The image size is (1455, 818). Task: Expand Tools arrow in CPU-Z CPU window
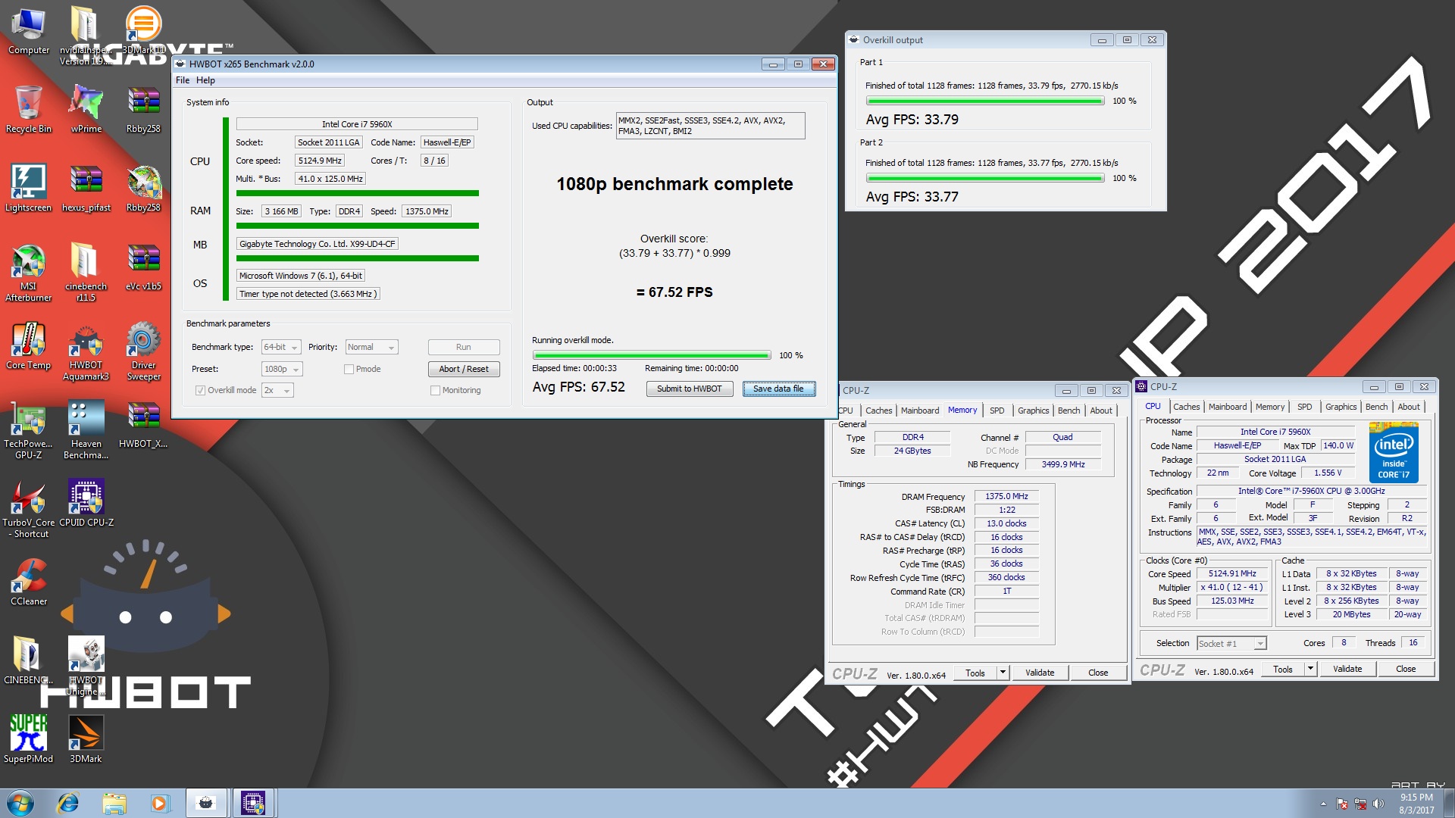click(x=1310, y=670)
